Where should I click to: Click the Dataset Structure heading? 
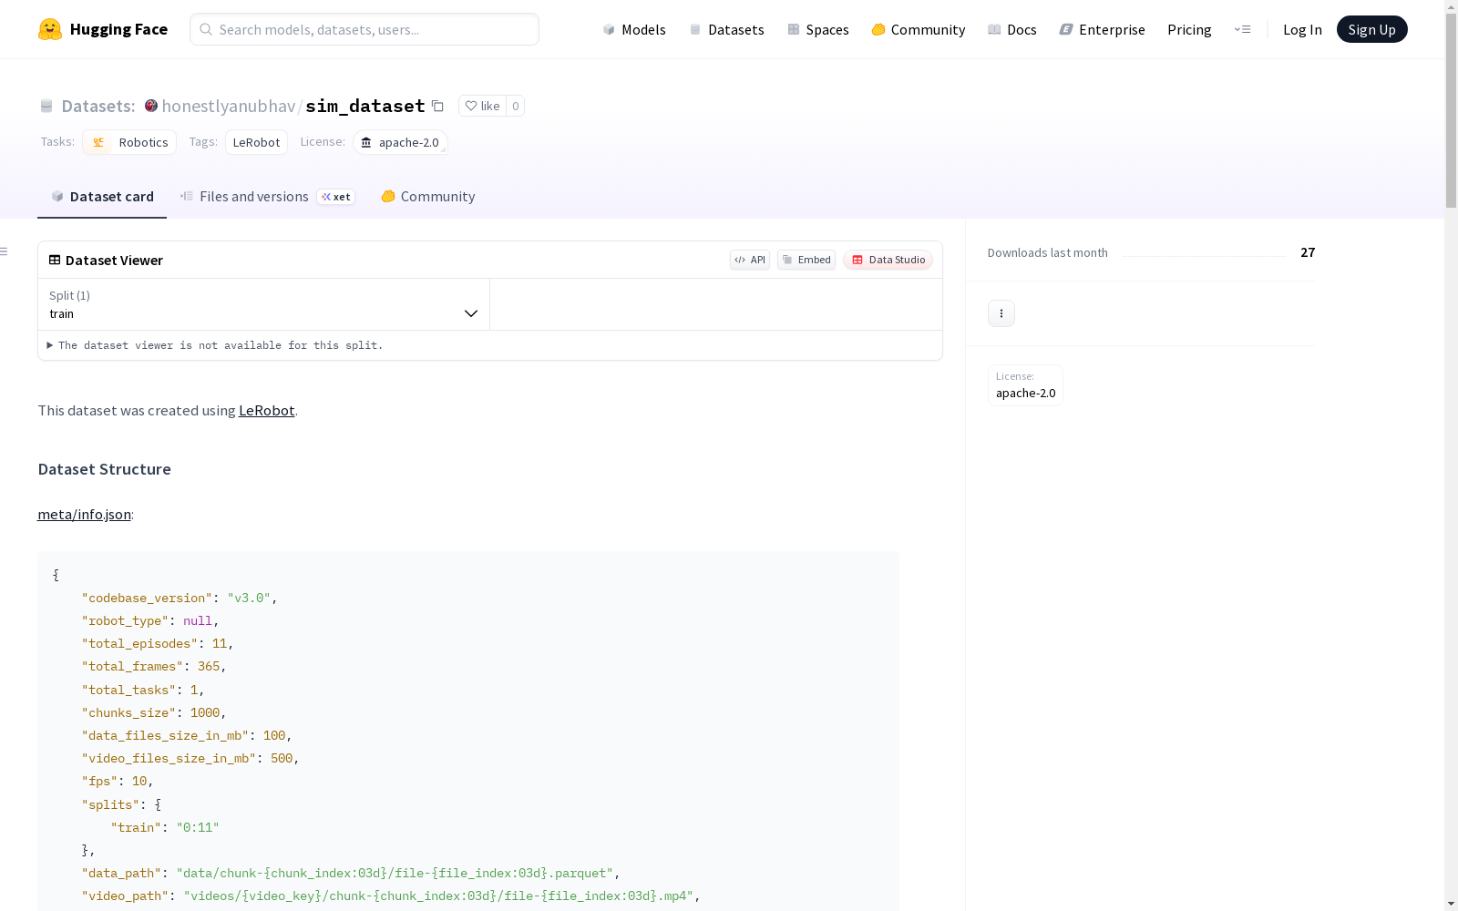104,469
